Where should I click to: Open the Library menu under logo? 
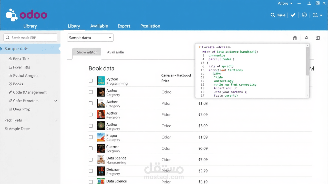pos(30,26)
